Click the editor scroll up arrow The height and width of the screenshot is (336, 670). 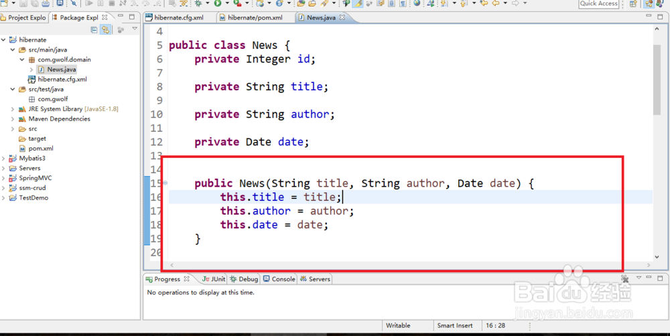point(657,29)
